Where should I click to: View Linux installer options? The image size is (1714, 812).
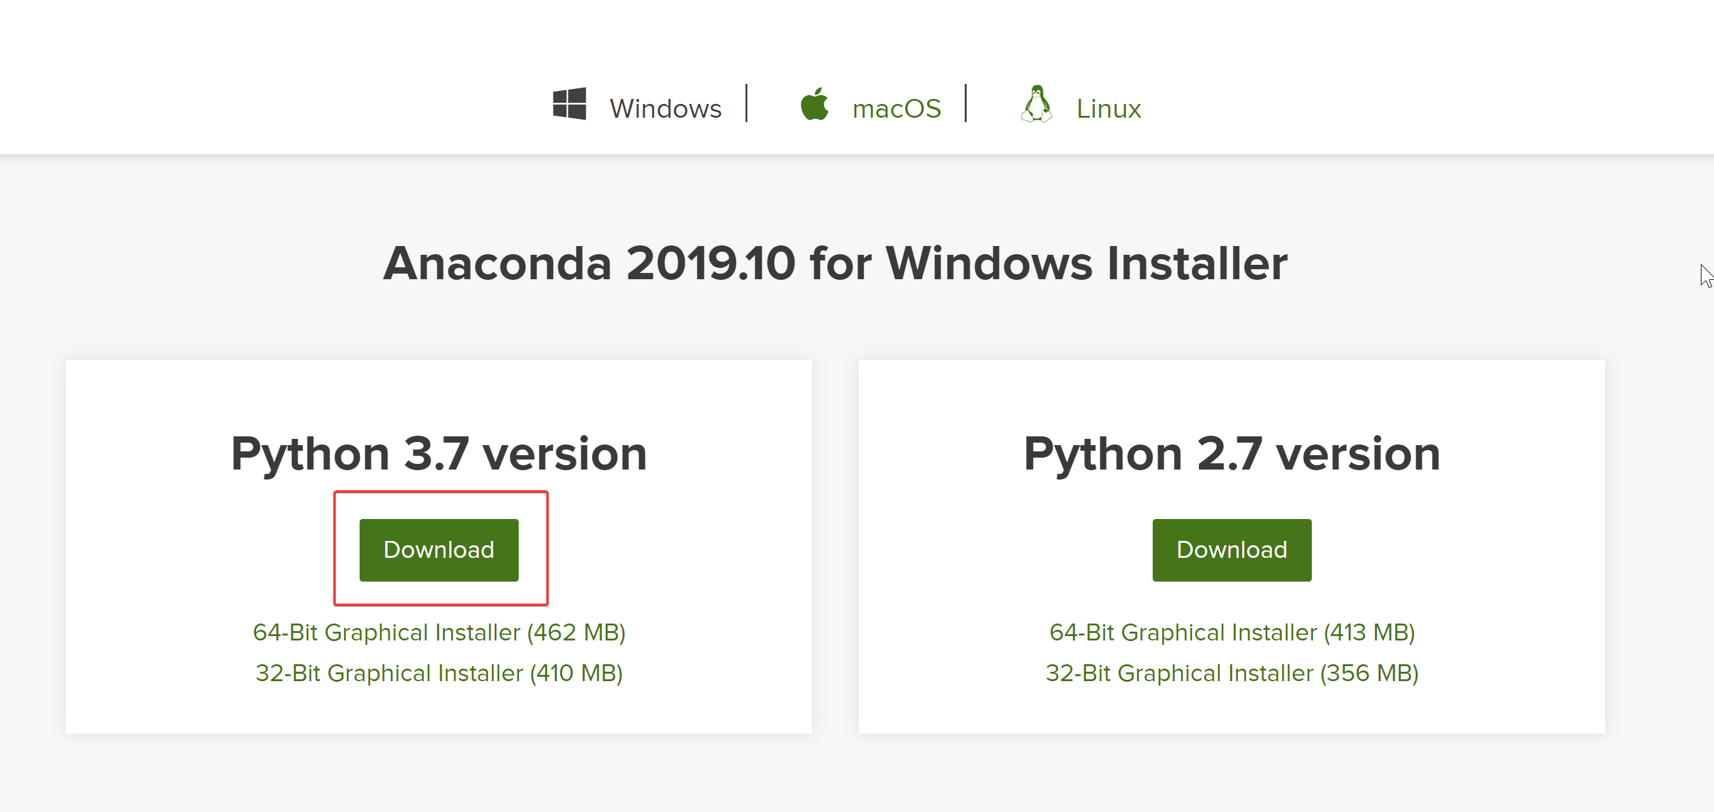[x=1108, y=107]
